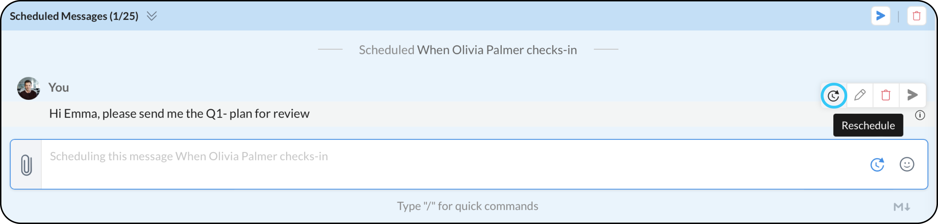The height and width of the screenshot is (224, 938).
Task: Click the "When Olivia Palmer checks-in" schedule label
Action: 497,50
